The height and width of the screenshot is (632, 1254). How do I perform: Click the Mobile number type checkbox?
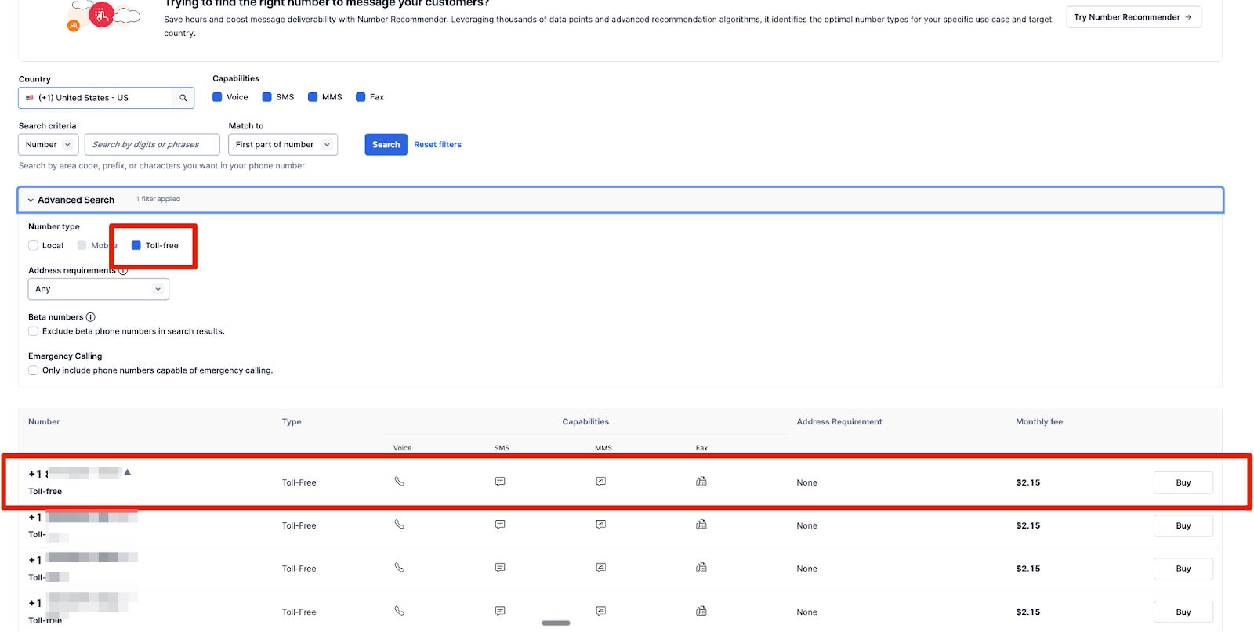coord(82,245)
